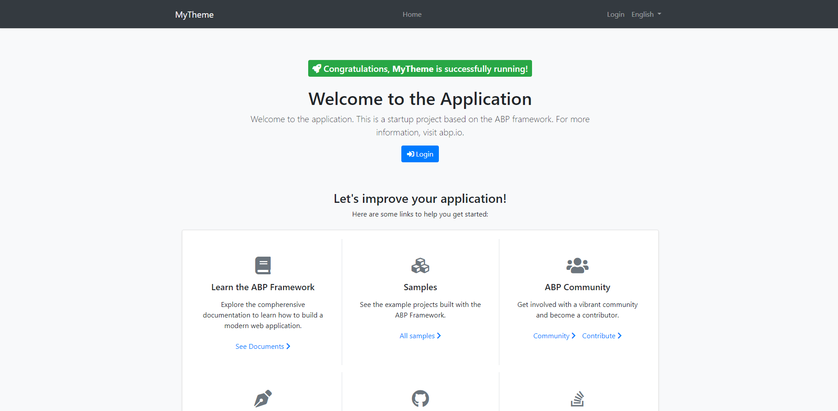This screenshot has width=838, height=411.
Task: Click the book icon above Learn the ABP Framework
Action: [263, 265]
